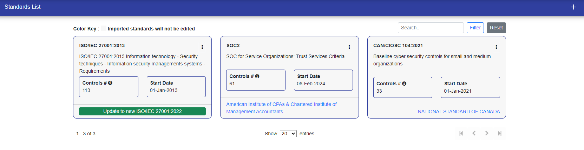Click the Filter button
Viewport: 584px width, 150px height.
[x=475, y=28]
